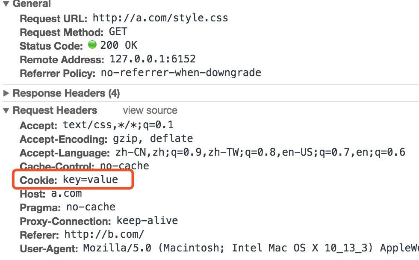Click the Referer http://b.com/ value
Screen dimensions: 419x260
(104, 234)
